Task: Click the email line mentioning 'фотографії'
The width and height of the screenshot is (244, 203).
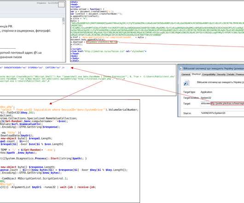Action: point(25,31)
